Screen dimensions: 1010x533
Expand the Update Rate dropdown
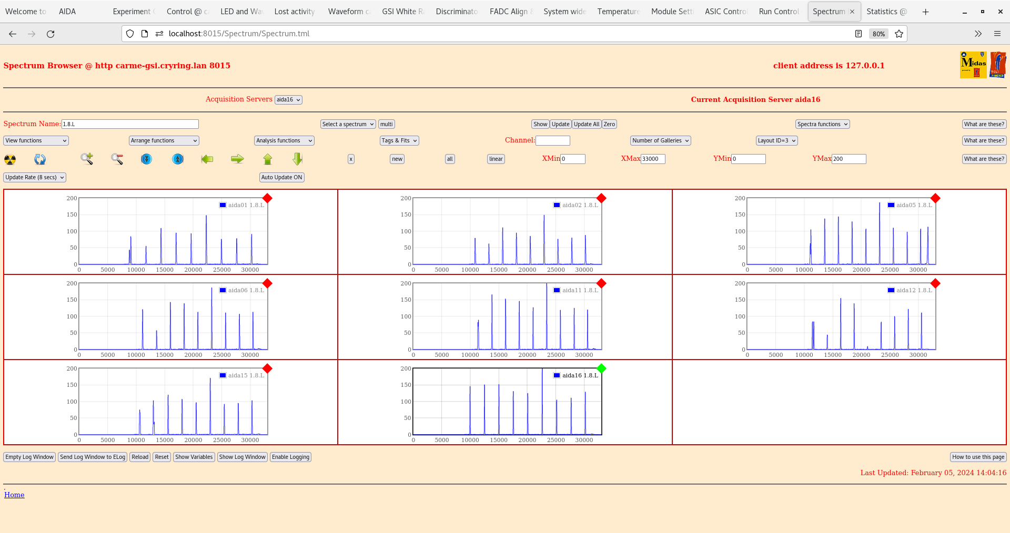coord(35,178)
